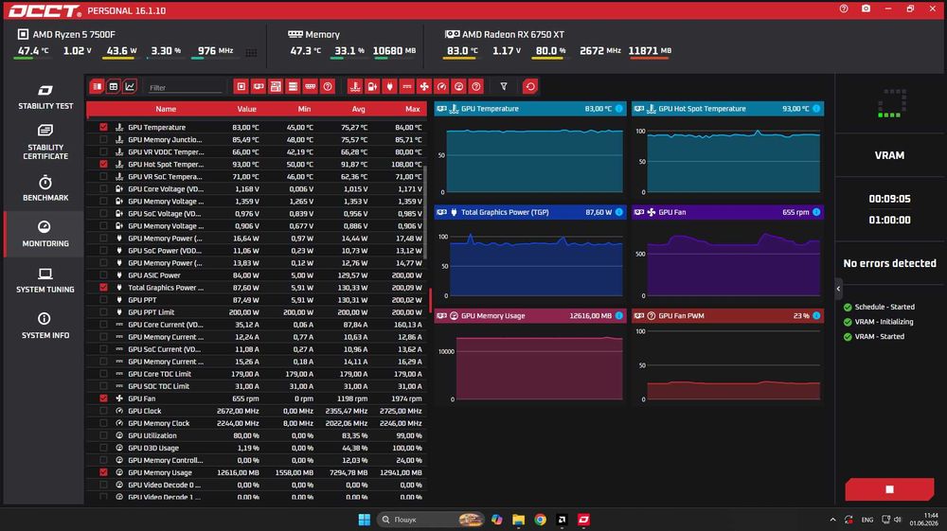Check the GPU Clock row checkbox
This screenshot has height=531, width=947.
click(103, 411)
